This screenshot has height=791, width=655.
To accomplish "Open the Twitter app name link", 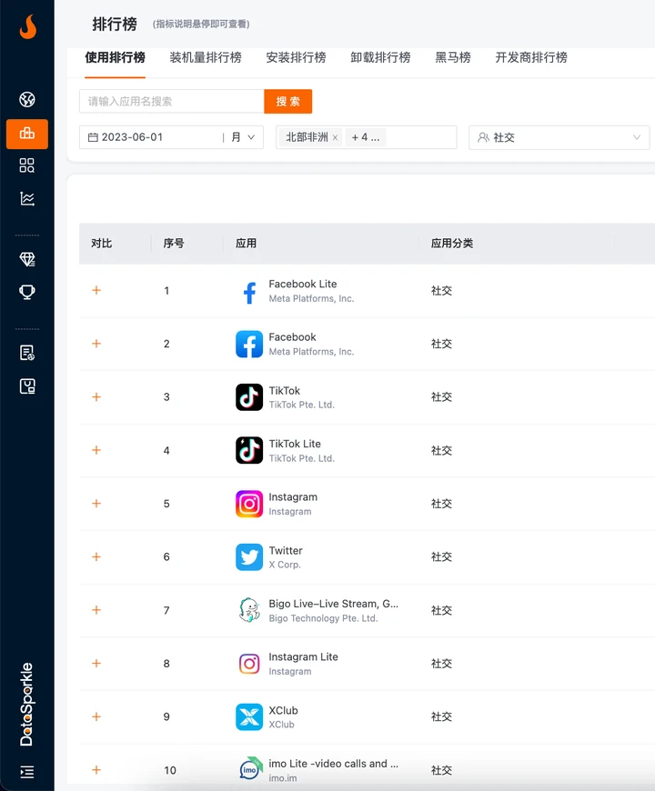I will (x=286, y=550).
